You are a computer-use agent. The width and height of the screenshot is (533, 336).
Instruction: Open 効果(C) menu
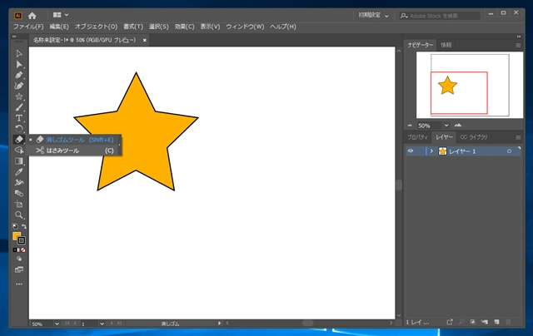184,27
